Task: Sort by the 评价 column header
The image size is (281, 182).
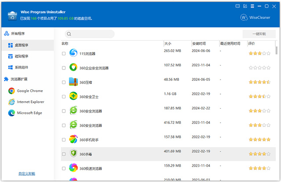Action: click(x=252, y=44)
